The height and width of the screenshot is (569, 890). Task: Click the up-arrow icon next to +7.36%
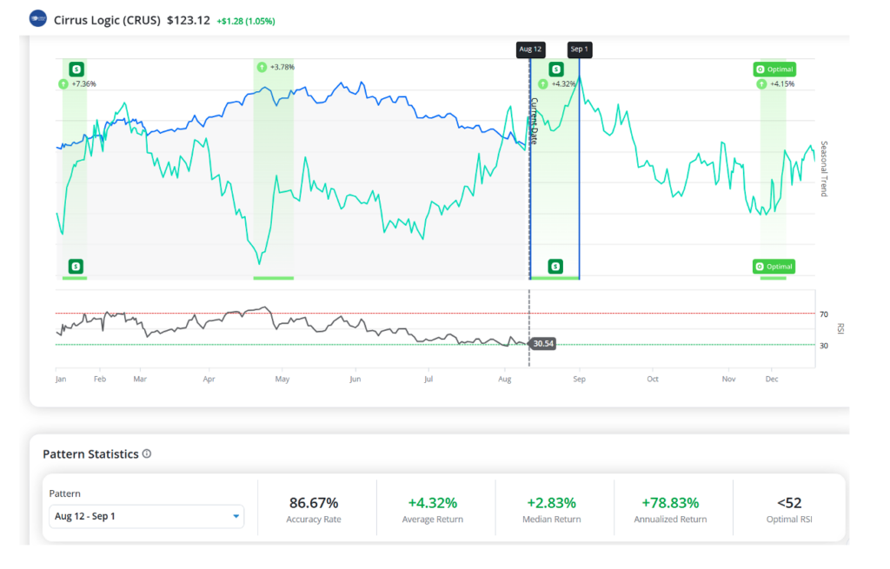click(x=63, y=84)
